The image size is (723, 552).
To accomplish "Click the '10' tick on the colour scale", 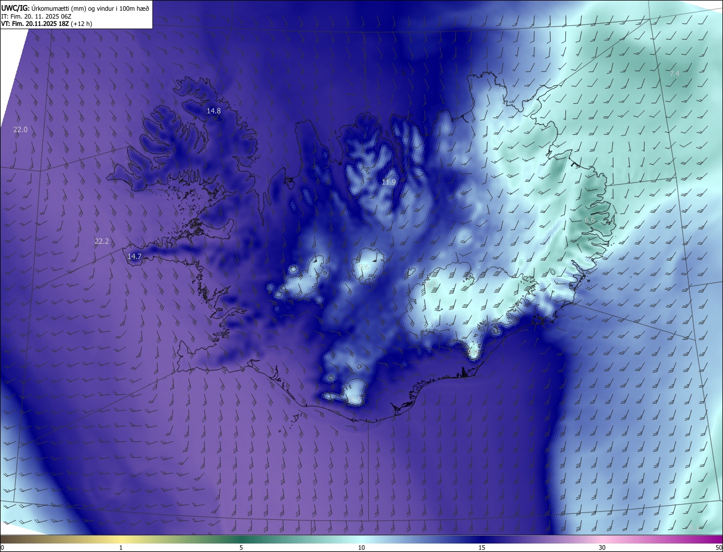I will click(x=361, y=548).
